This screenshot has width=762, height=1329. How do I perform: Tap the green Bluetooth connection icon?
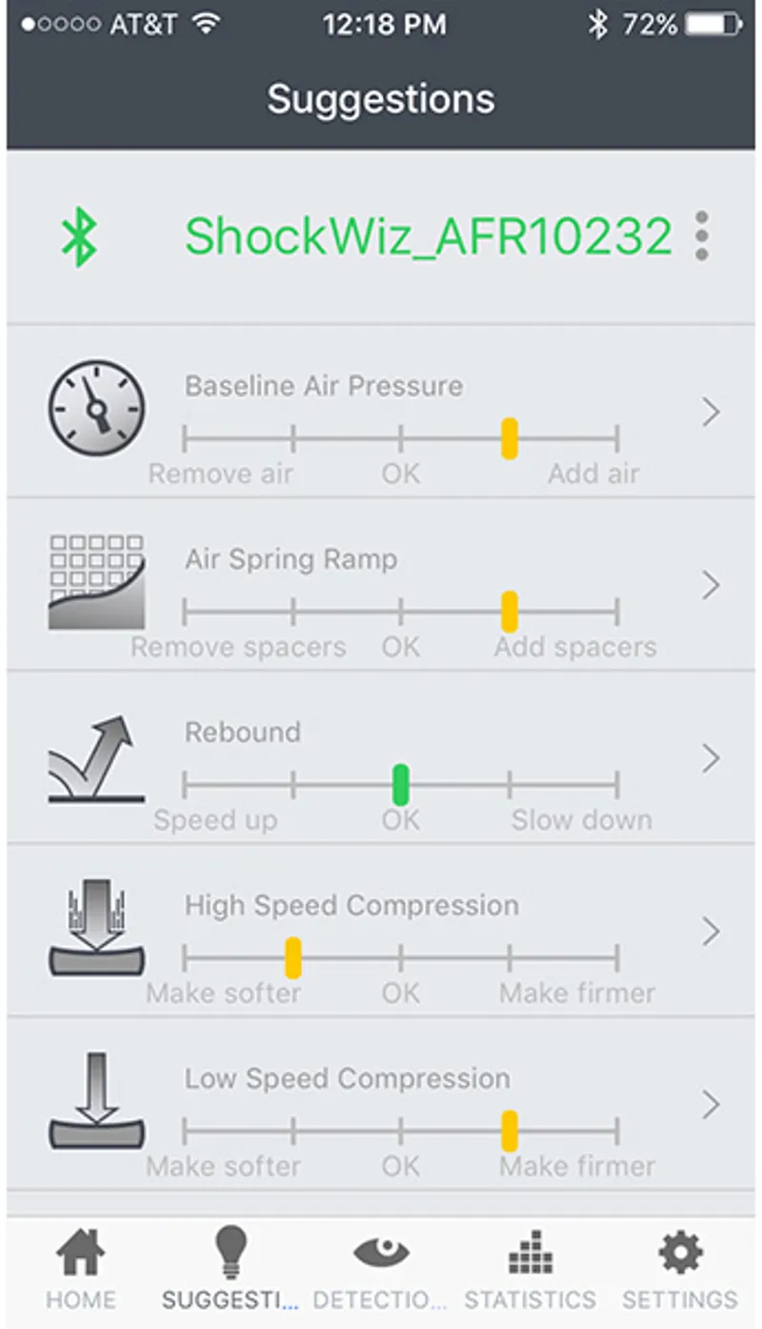click(x=80, y=237)
